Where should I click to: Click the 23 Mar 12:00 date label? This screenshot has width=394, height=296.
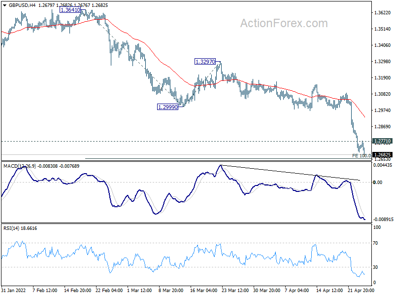[x=235, y=291]
